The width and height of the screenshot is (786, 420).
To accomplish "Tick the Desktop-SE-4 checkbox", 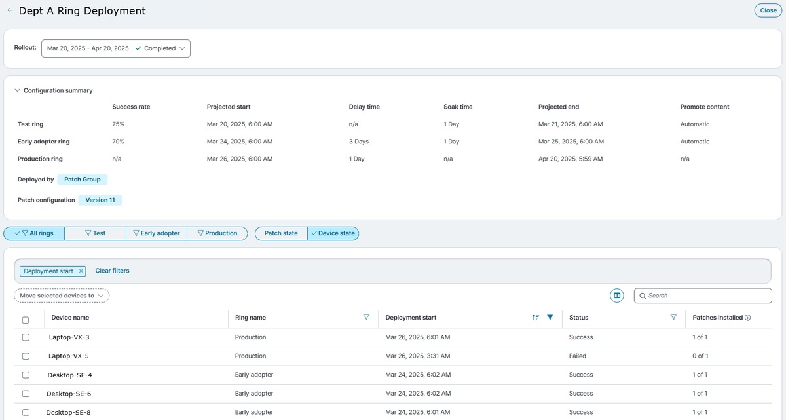I will pyautogui.click(x=26, y=375).
